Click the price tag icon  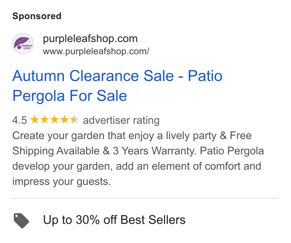tap(21, 220)
